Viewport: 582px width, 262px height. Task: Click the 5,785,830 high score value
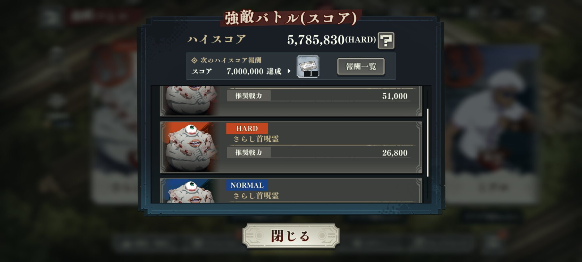point(315,40)
